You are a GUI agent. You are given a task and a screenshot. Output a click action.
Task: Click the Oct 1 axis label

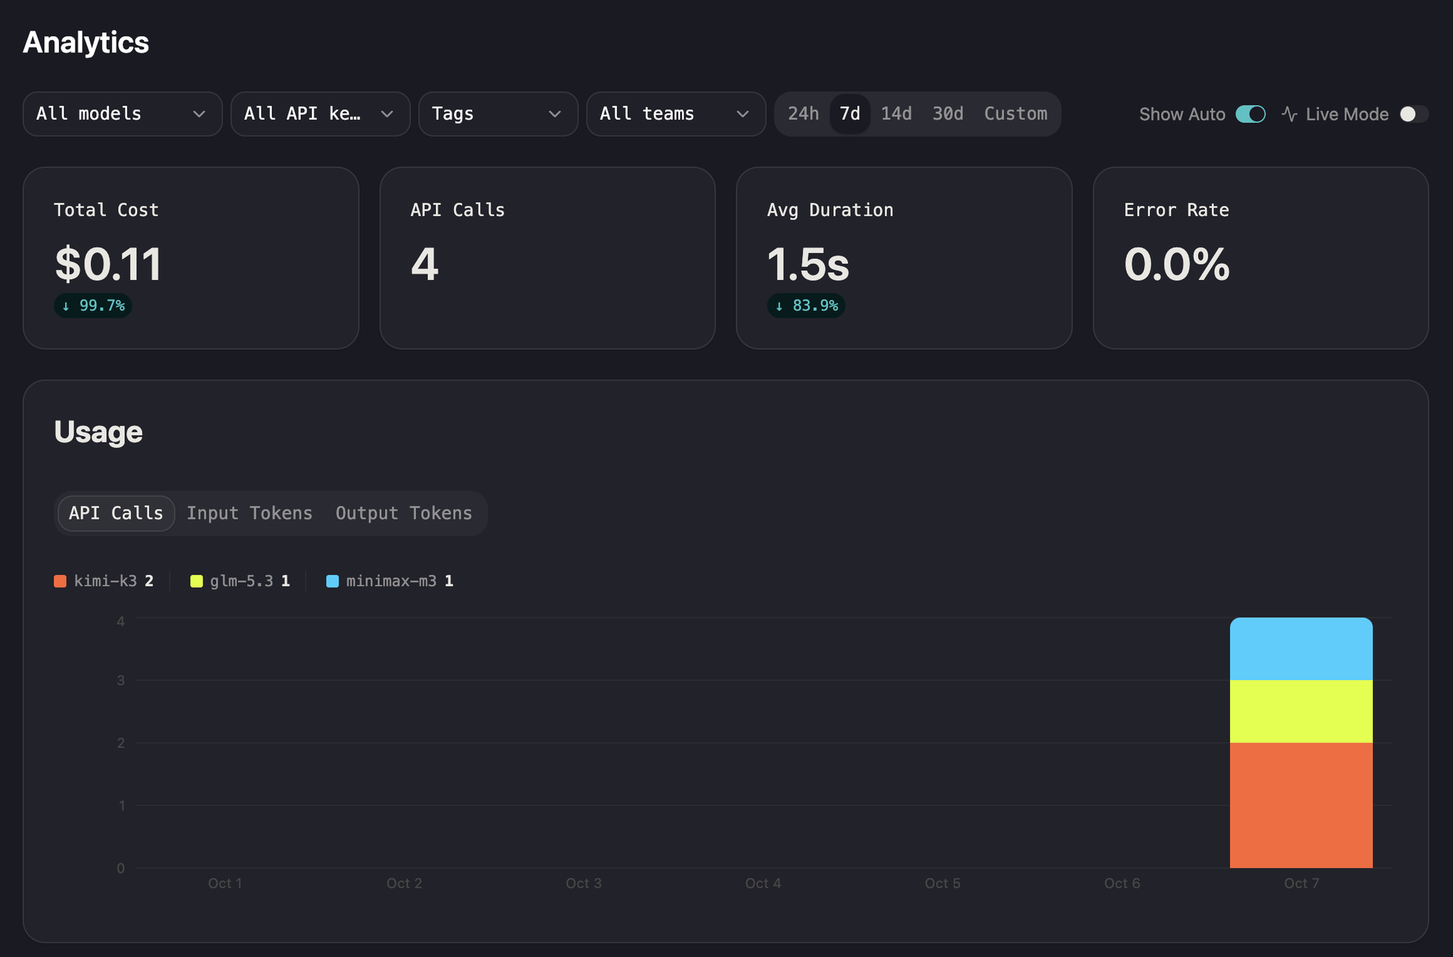coord(225,884)
